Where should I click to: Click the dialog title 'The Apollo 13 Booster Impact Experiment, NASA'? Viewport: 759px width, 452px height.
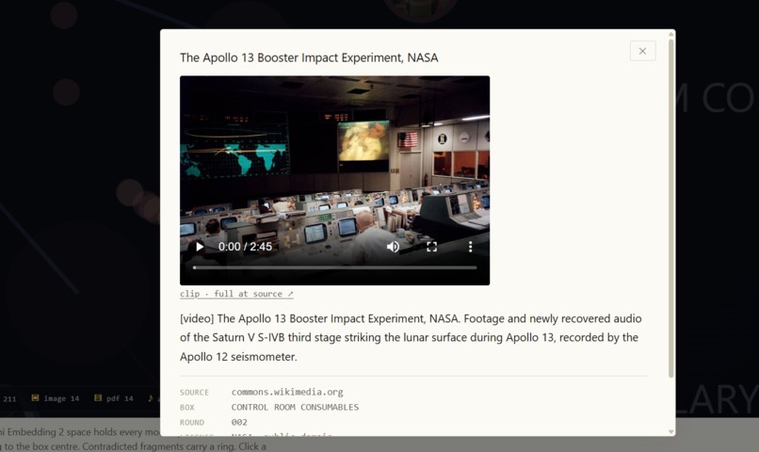click(x=309, y=57)
